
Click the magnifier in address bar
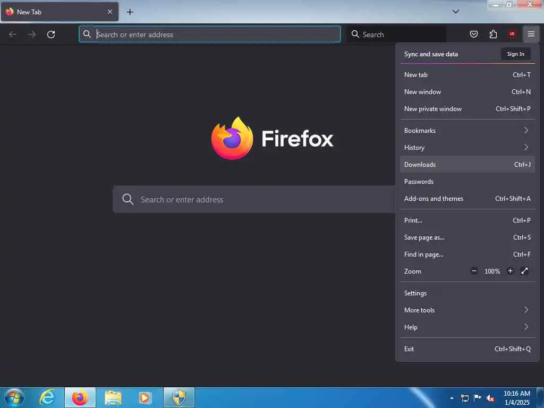tap(87, 34)
